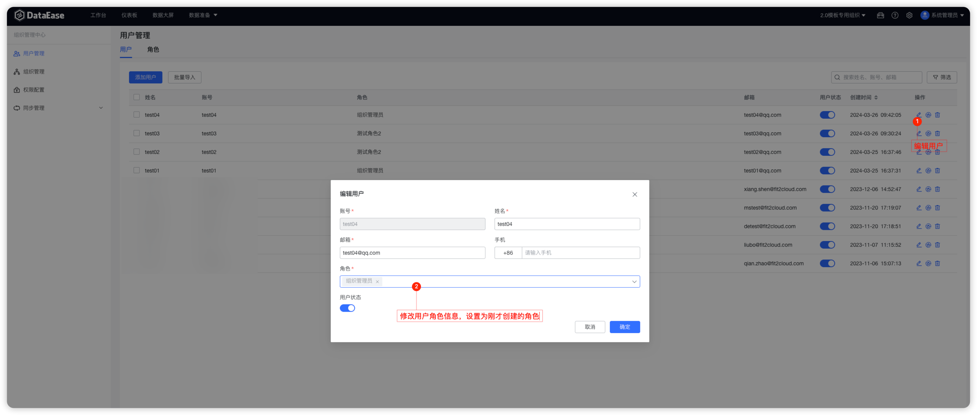Click the 取消 button in the dialog

[590, 327]
